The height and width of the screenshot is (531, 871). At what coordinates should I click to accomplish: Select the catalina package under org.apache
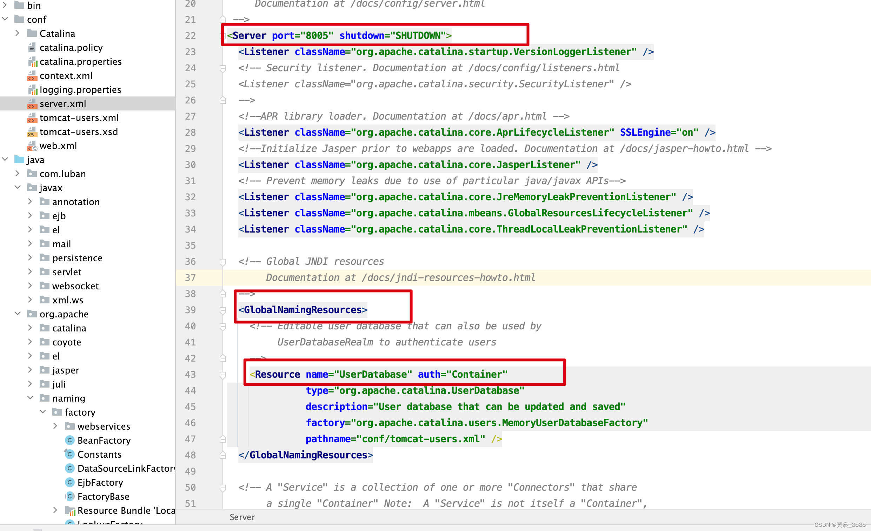88,328
